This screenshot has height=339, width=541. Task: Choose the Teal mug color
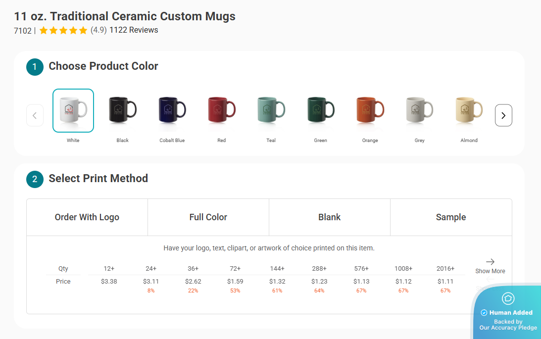pos(271,110)
